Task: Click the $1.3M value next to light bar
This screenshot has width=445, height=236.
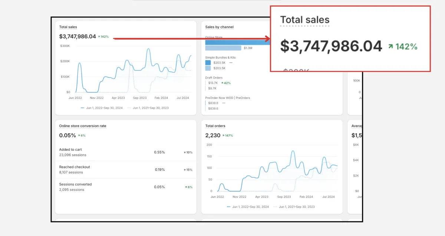Action: 248,48
